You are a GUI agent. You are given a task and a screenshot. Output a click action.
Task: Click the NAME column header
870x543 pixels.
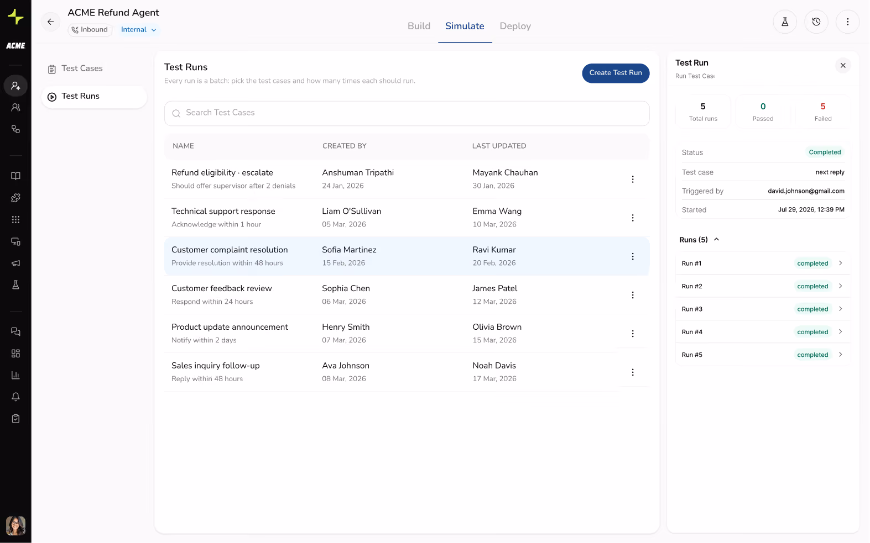click(x=183, y=146)
